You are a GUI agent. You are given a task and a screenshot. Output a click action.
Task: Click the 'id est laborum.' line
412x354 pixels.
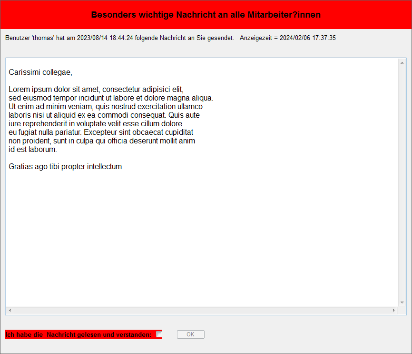coord(33,150)
